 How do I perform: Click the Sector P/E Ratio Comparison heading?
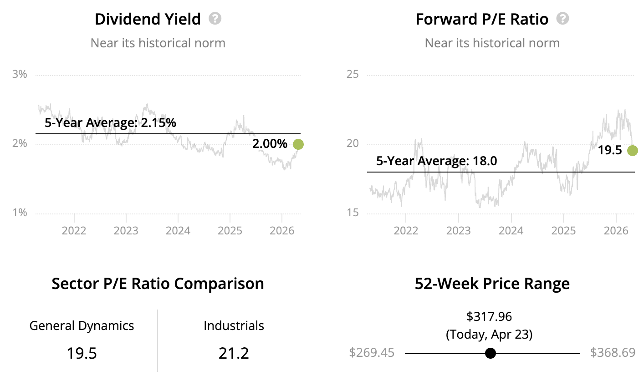(x=158, y=284)
